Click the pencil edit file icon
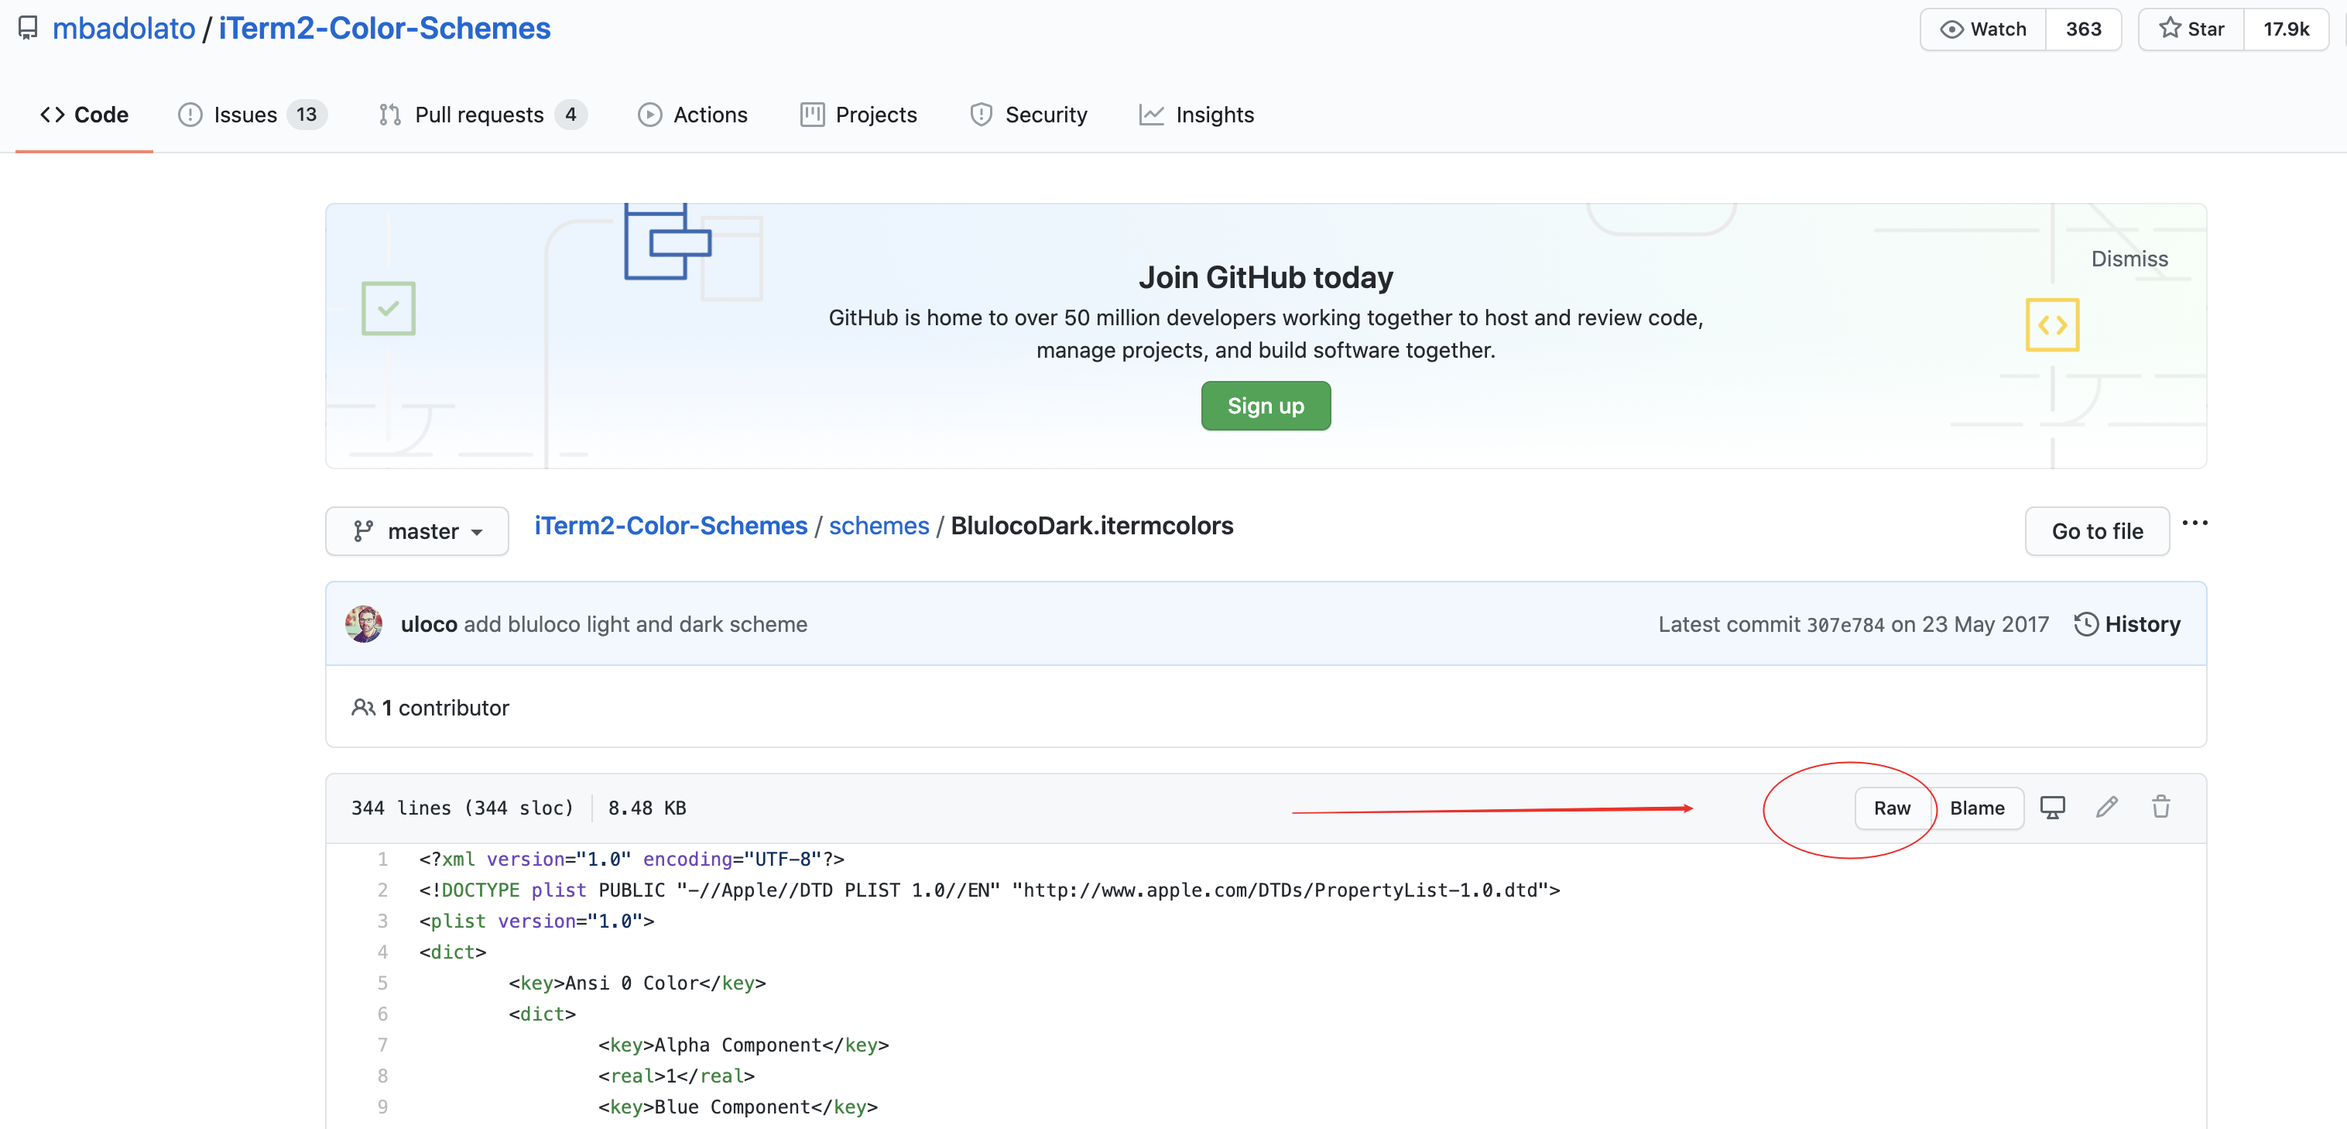Image resolution: width=2347 pixels, height=1129 pixels. click(x=2105, y=808)
